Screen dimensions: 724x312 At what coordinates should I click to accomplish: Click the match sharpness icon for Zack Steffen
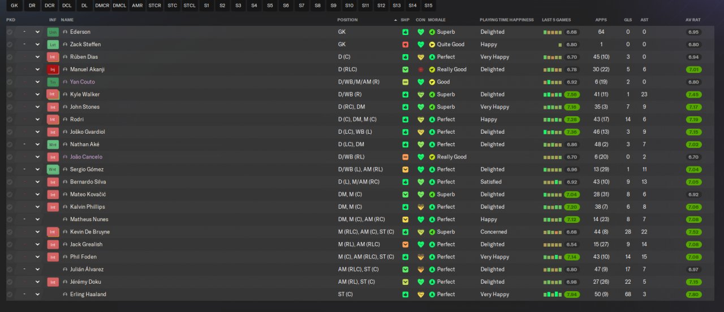[x=405, y=45]
